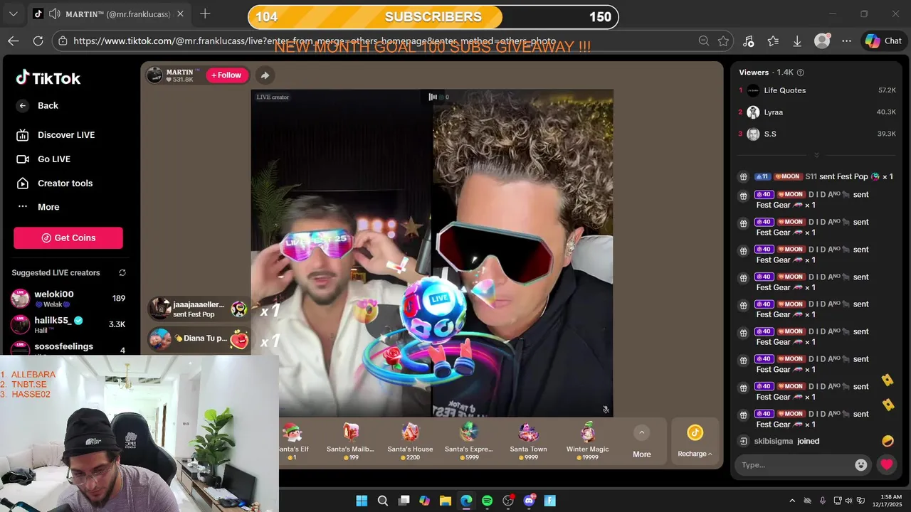Follow the MARTIN creator
The height and width of the screenshot is (512, 911).
[226, 75]
